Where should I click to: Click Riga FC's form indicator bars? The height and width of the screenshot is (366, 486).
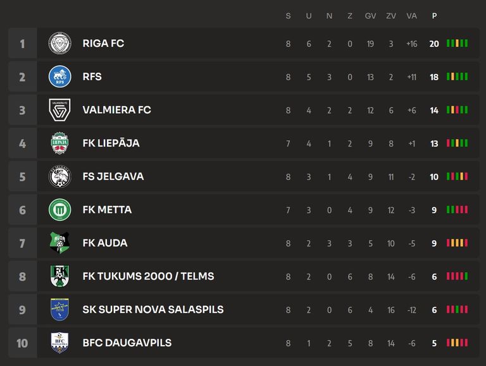pyautogui.click(x=457, y=44)
